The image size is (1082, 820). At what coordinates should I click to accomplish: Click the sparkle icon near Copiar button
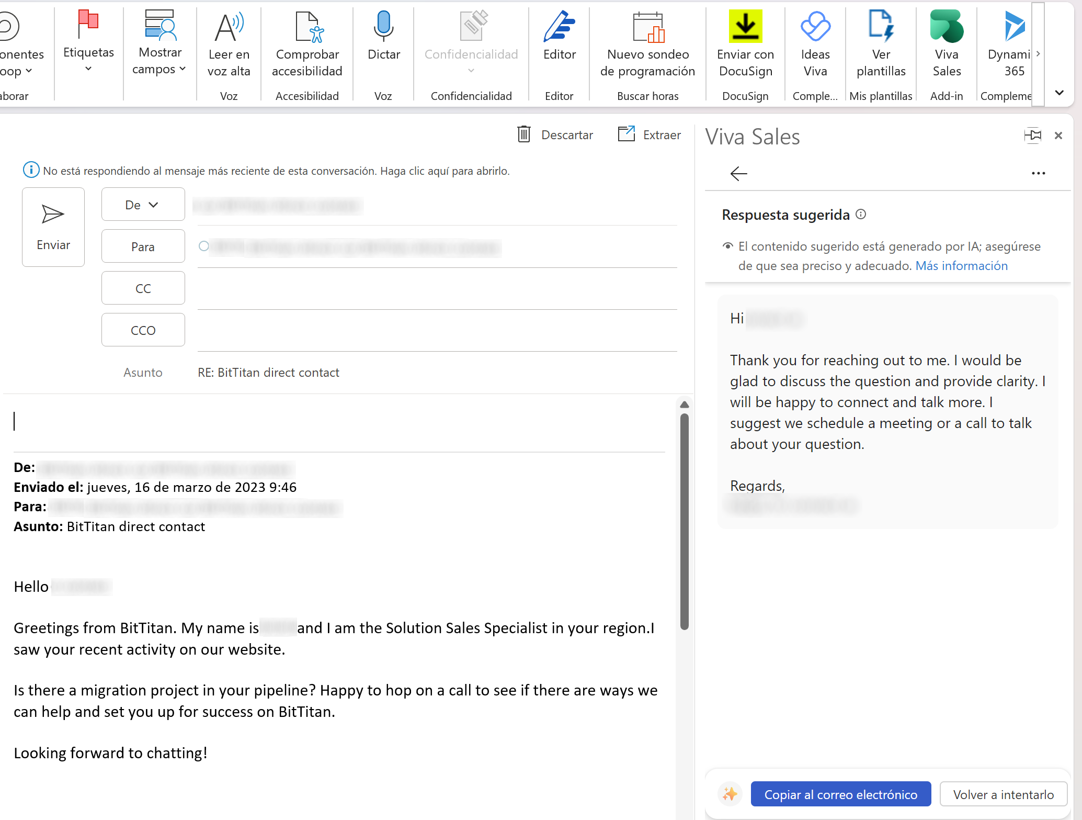tap(730, 794)
